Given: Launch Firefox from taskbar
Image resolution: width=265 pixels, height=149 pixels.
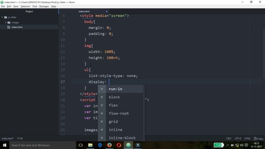Looking at the screenshot, I should pyautogui.click(x=109, y=145).
